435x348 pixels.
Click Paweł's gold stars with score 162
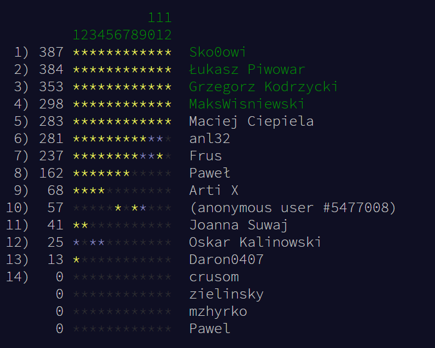coord(101,173)
